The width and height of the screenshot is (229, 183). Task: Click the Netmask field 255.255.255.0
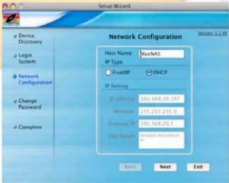[162, 111]
